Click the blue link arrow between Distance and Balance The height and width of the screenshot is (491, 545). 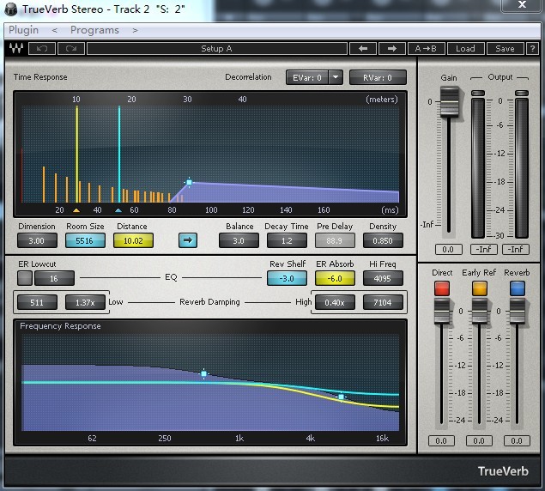188,240
